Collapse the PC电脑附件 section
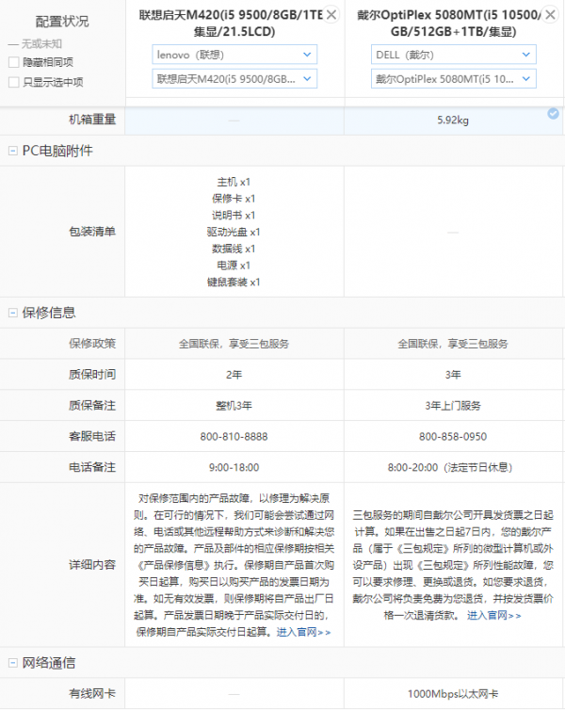The height and width of the screenshot is (710, 565). tap(13, 151)
